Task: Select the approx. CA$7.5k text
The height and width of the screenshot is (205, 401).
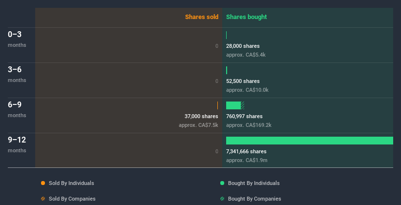Action: (198, 125)
